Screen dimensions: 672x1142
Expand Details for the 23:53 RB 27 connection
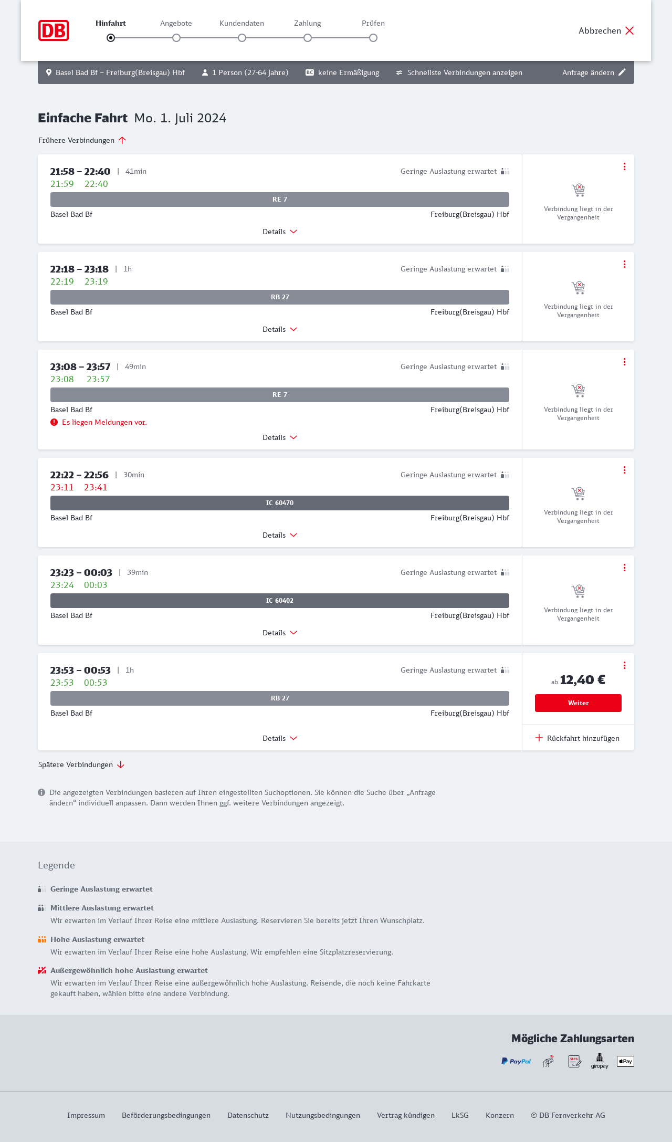pyautogui.click(x=280, y=738)
